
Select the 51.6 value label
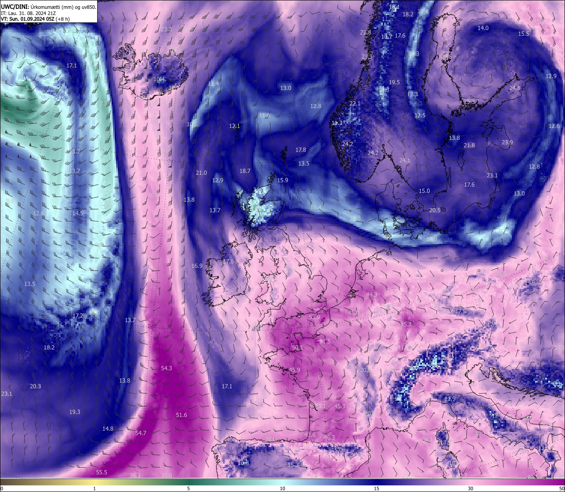tap(181, 415)
